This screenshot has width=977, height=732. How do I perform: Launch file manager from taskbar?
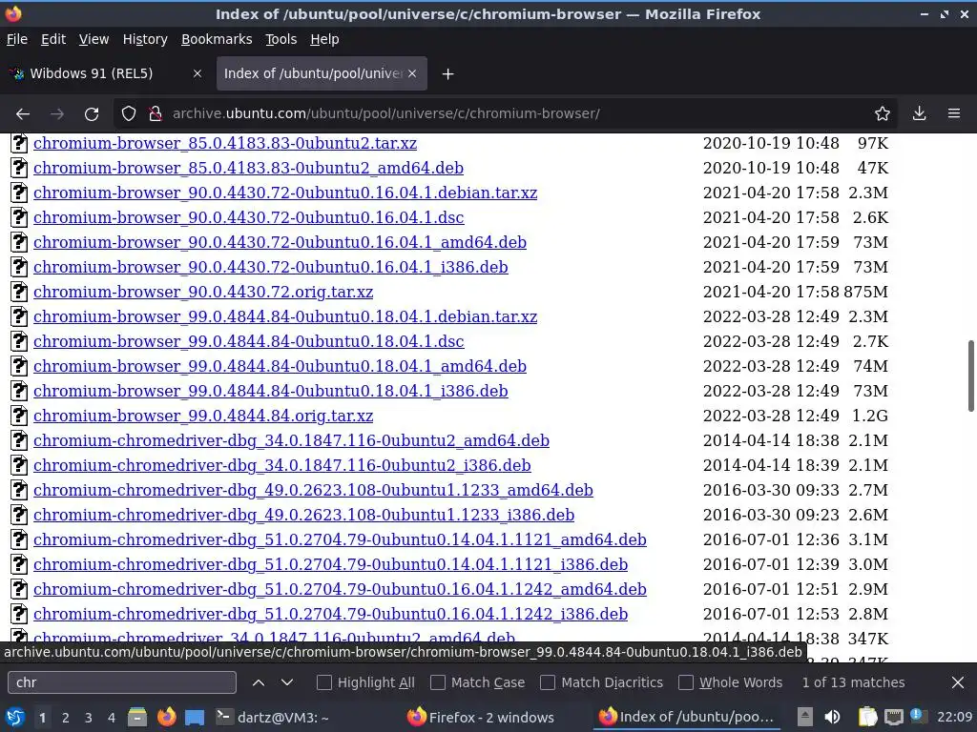[x=137, y=718]
